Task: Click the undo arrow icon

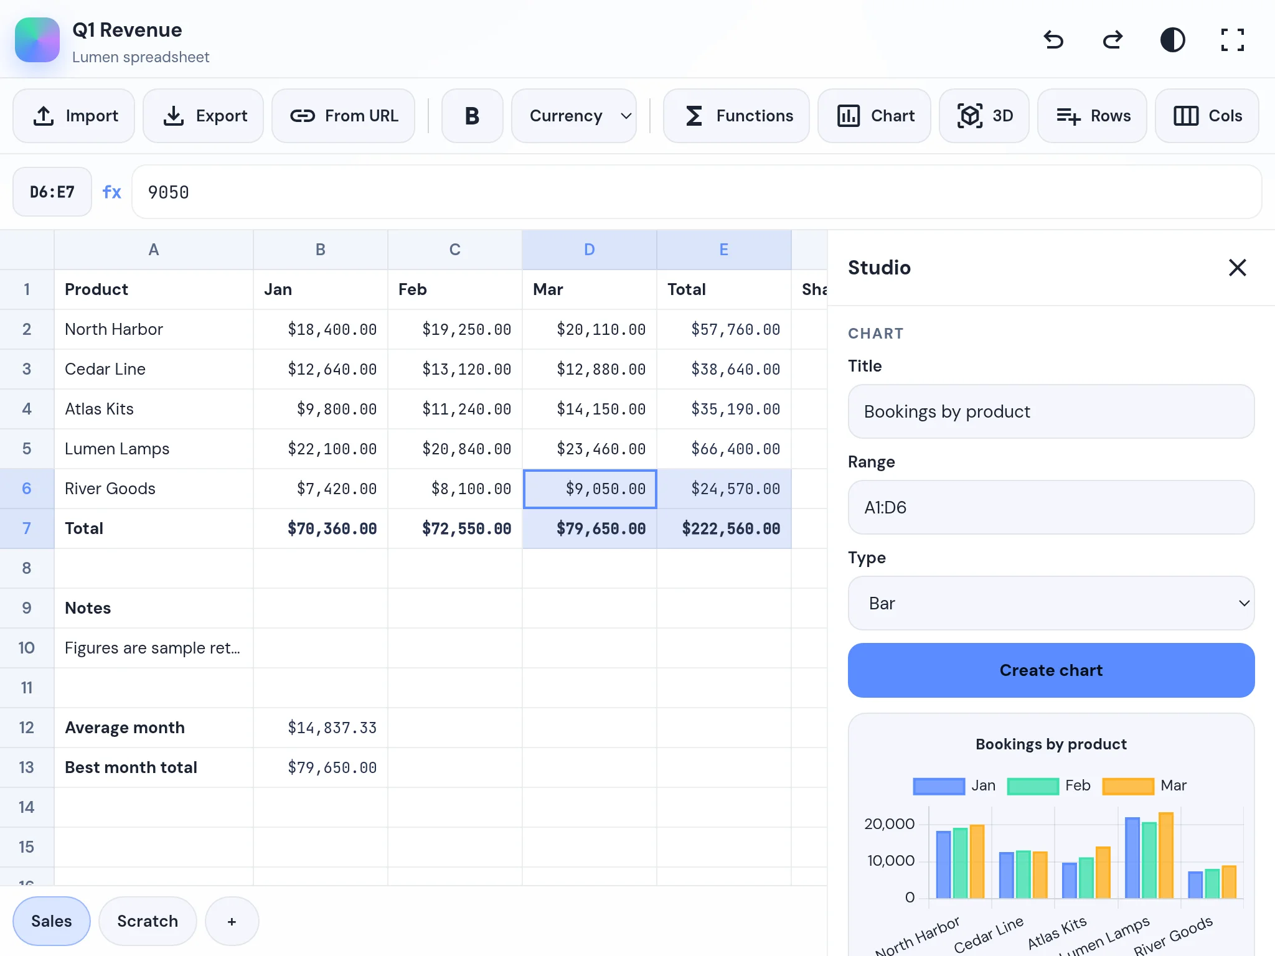Action: coord(1053,40)
